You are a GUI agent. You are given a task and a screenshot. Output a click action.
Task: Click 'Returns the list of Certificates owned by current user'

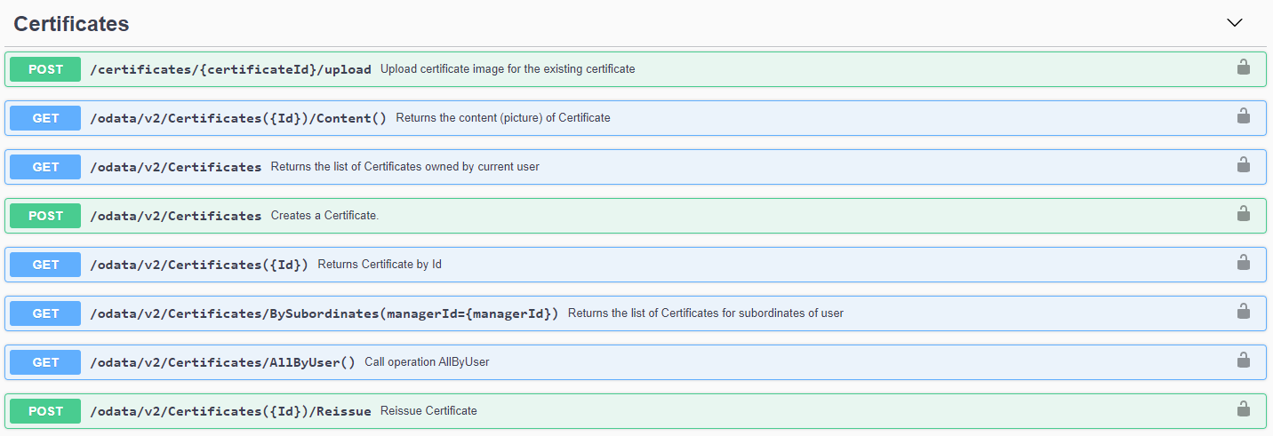pyautogui.click(x=405, y=167)
